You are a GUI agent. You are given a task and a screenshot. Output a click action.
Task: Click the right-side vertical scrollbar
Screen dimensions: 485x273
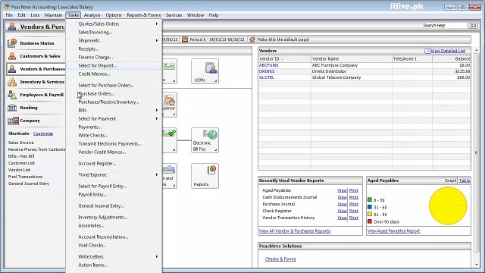click(x=477, y=157)
